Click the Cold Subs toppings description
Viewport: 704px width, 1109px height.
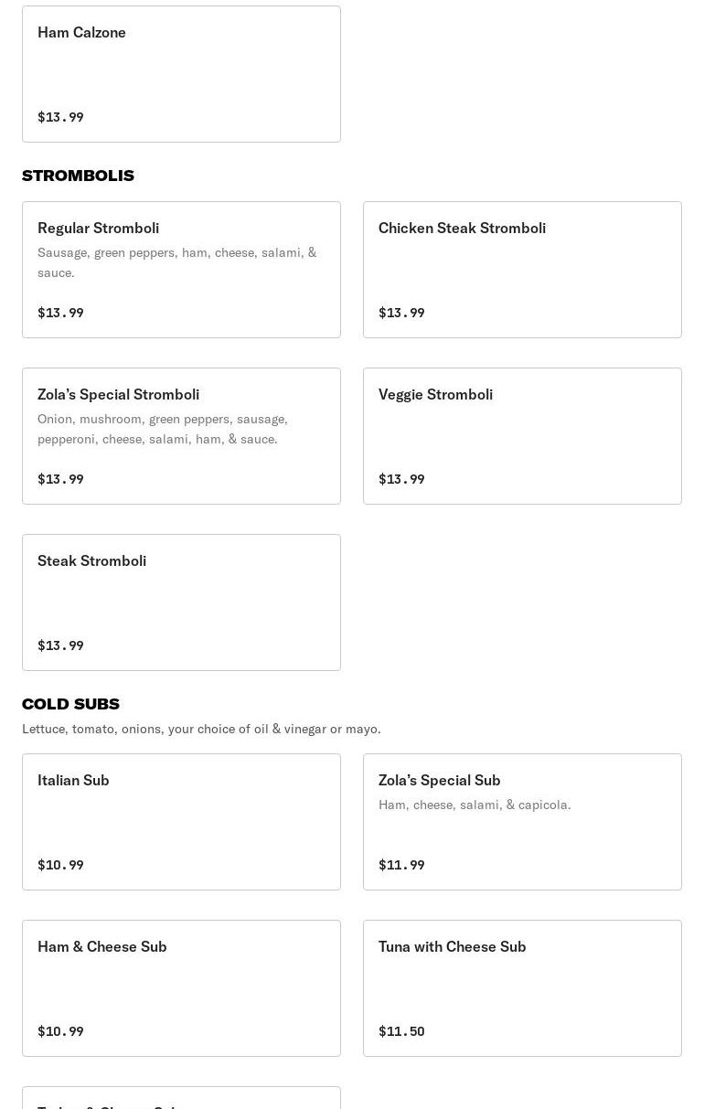pyautogui.click(x=201, y=729)
